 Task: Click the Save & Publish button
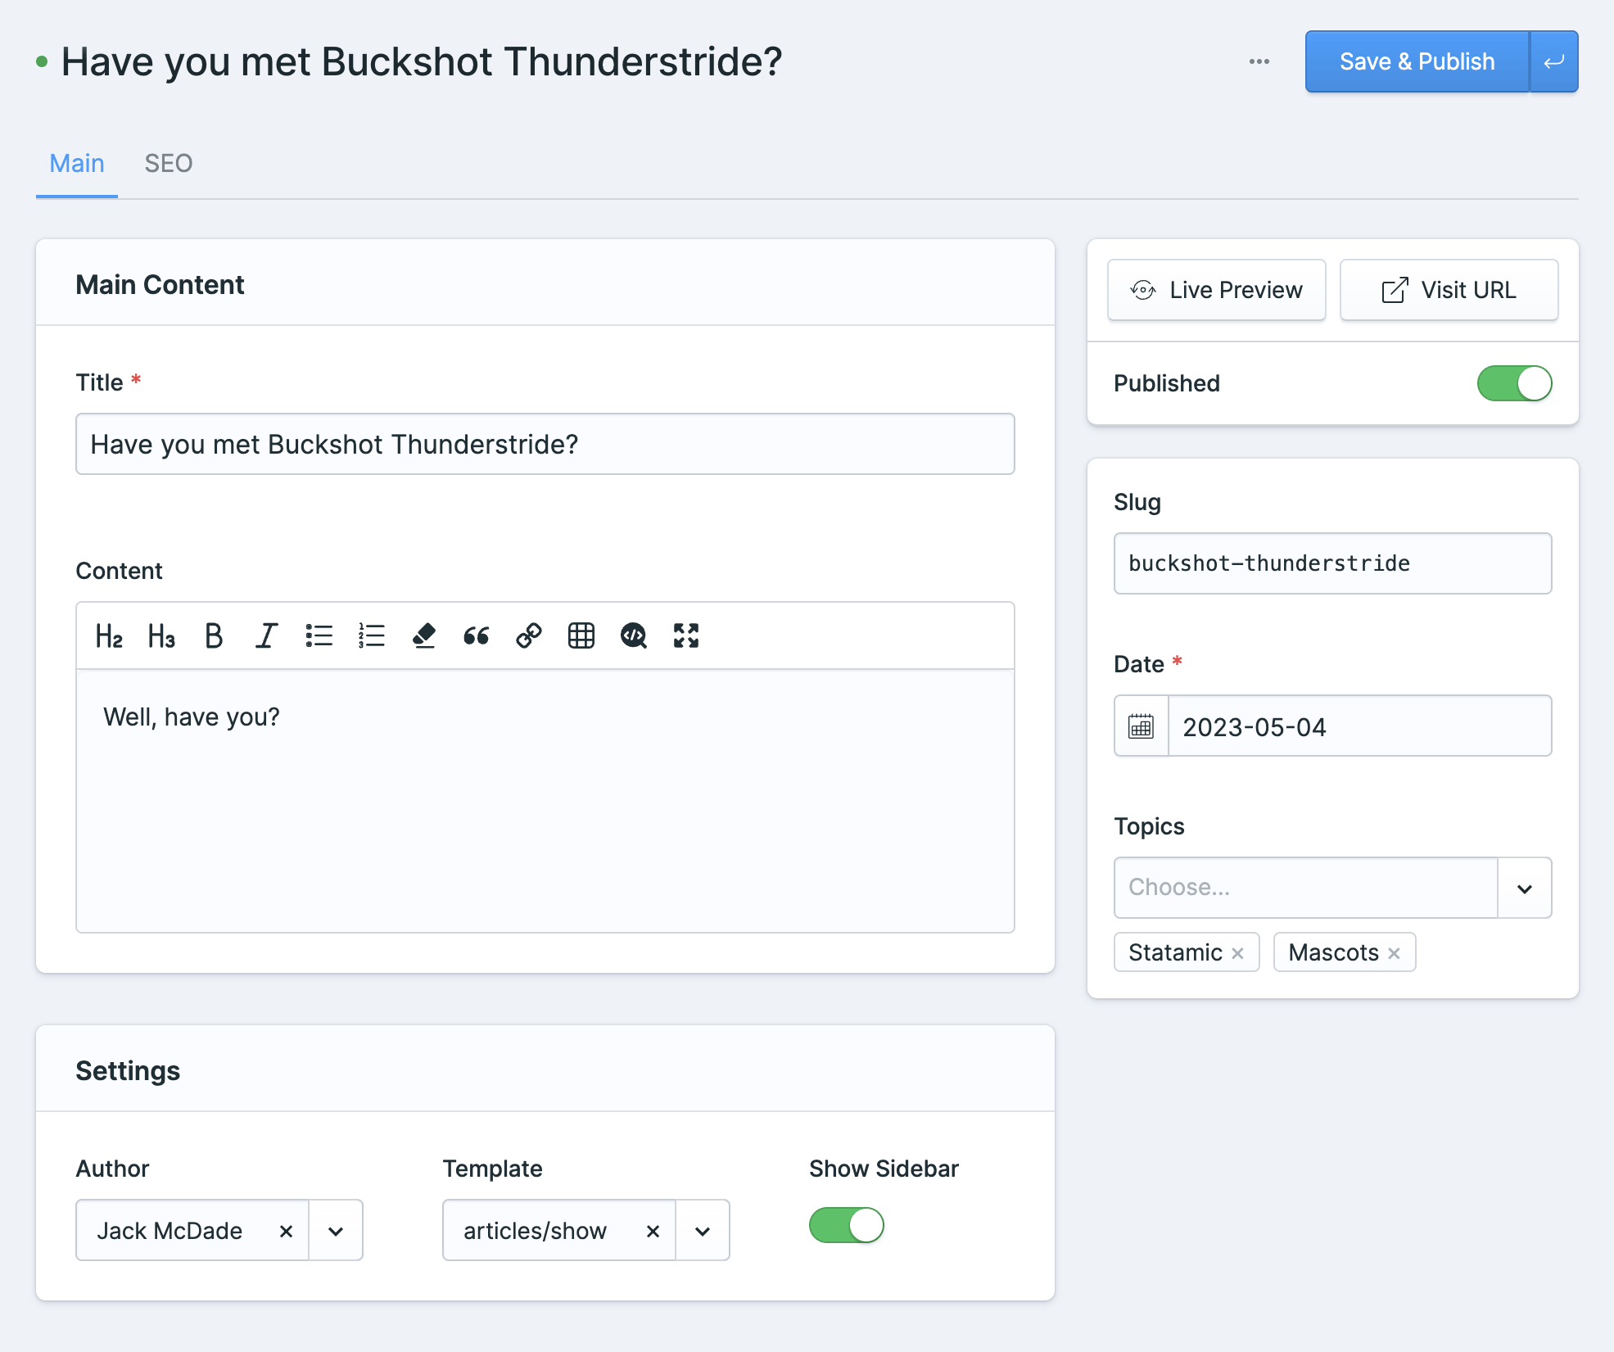1417,61
